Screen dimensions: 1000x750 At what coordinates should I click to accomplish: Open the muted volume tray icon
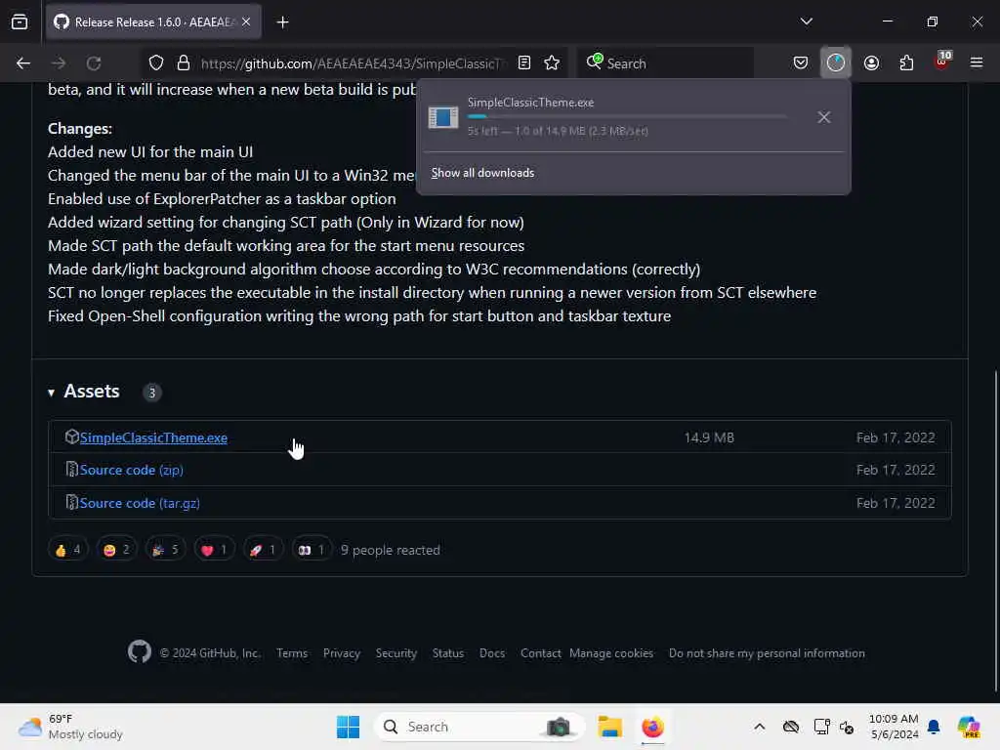click(x=847, y=727)
